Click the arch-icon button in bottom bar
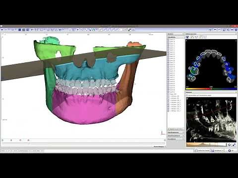 point(202,151)
